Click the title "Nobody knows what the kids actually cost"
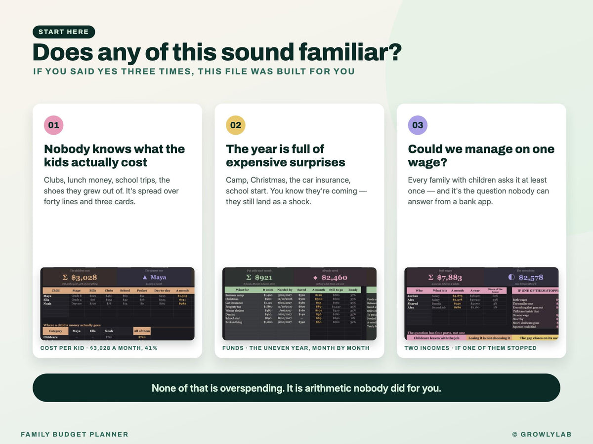Viewport: 593px width, 444px height. coord(115,155)
